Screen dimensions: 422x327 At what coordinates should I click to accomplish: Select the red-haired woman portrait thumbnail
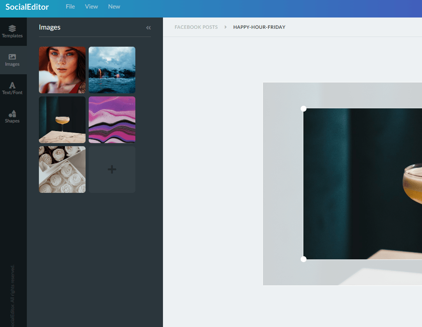[62, 70]
